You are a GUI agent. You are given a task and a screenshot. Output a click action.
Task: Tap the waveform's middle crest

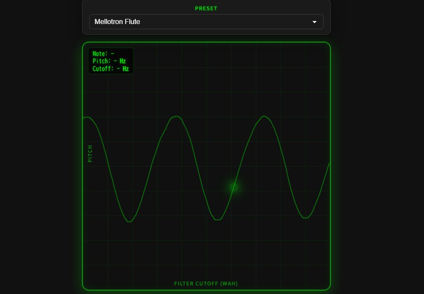coord(176,117)
